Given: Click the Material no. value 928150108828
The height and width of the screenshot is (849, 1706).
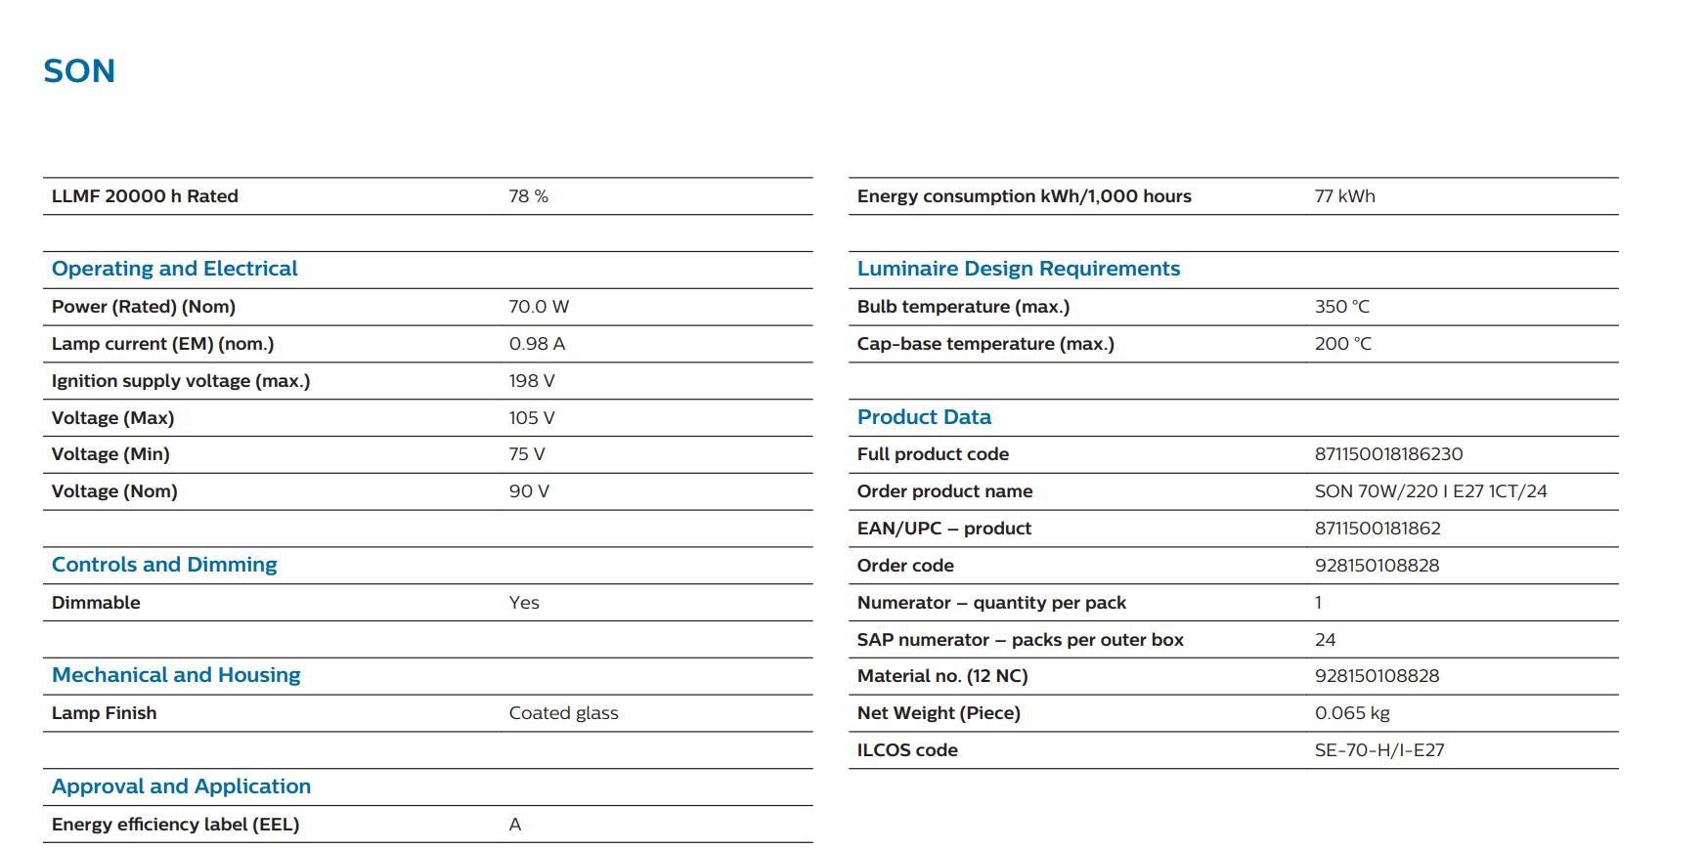Looking at the screenshot, I should (x=1378, y=676).
